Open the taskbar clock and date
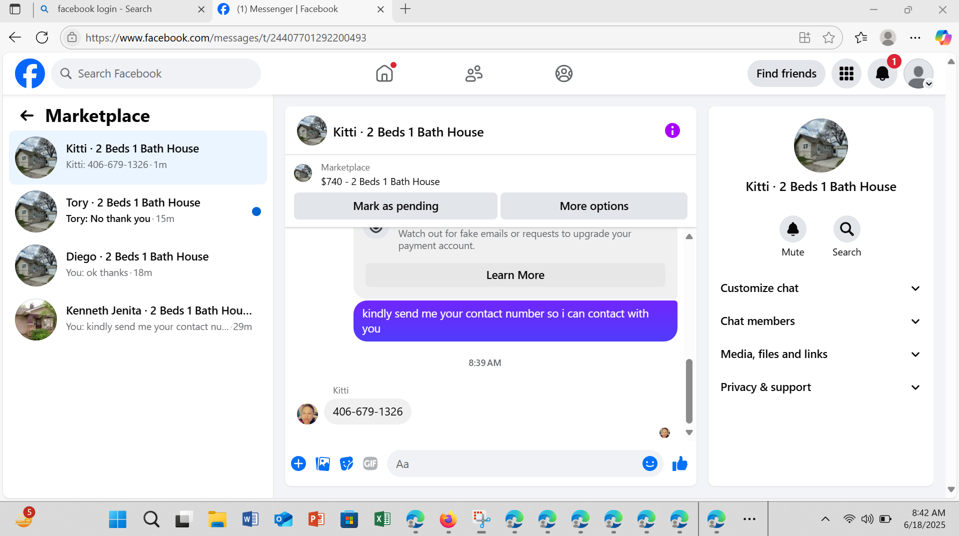 pyautogui.click(x=924, y=519)
